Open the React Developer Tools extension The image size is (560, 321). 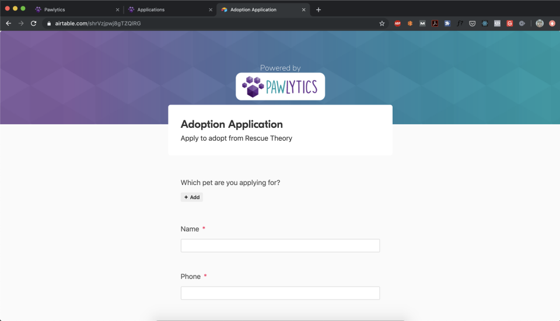pos(485,23)
